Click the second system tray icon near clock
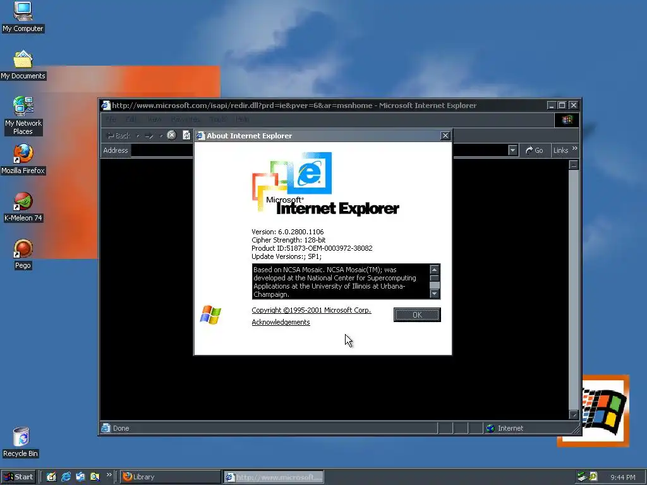 593,477
